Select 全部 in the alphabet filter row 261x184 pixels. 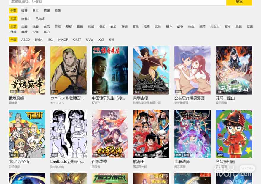[x=13, y=40]
